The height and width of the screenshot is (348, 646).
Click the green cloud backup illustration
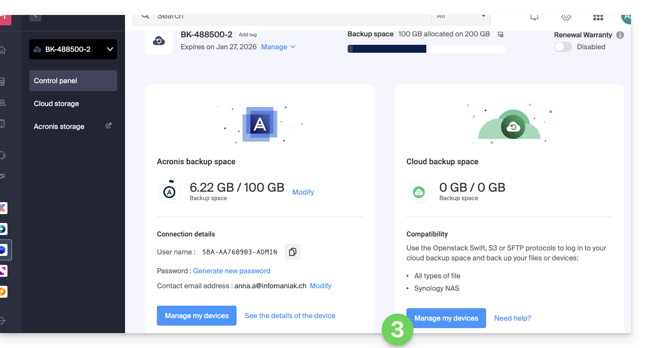tap(509, 124)
